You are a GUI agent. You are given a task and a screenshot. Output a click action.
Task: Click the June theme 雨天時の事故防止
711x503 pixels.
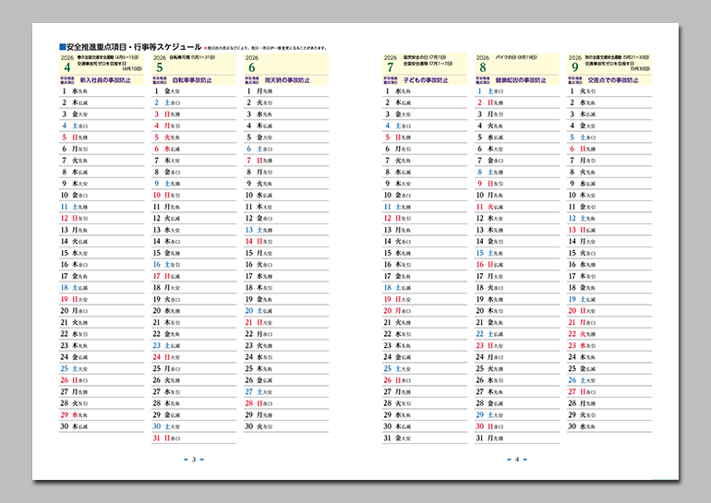pyautogui.click(x=287, y=80)
